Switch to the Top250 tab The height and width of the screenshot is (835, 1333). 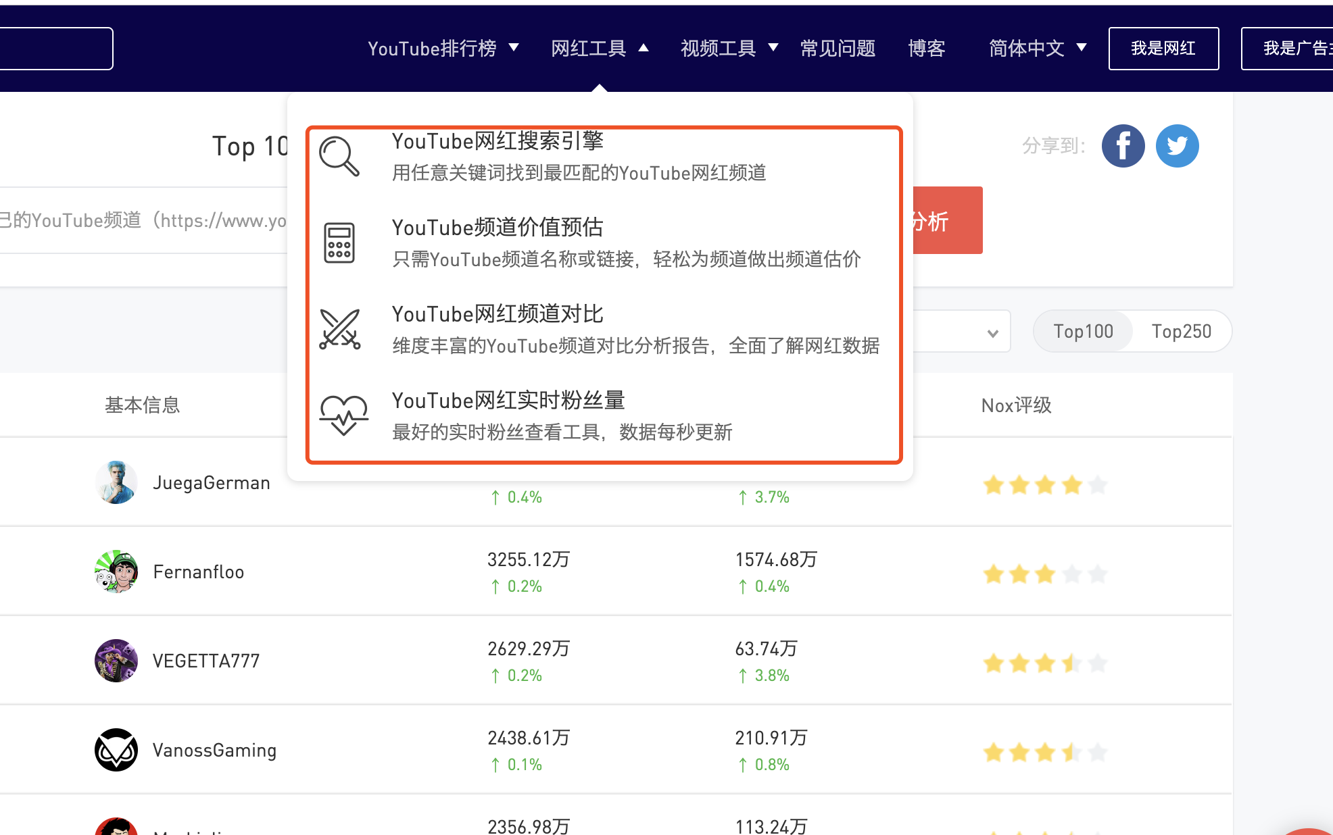[x=1182, y=332]
